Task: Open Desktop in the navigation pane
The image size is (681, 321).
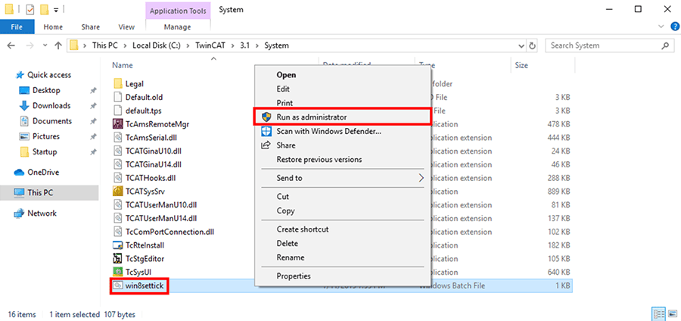Action: pyautogui.click(x=46, y=90)
